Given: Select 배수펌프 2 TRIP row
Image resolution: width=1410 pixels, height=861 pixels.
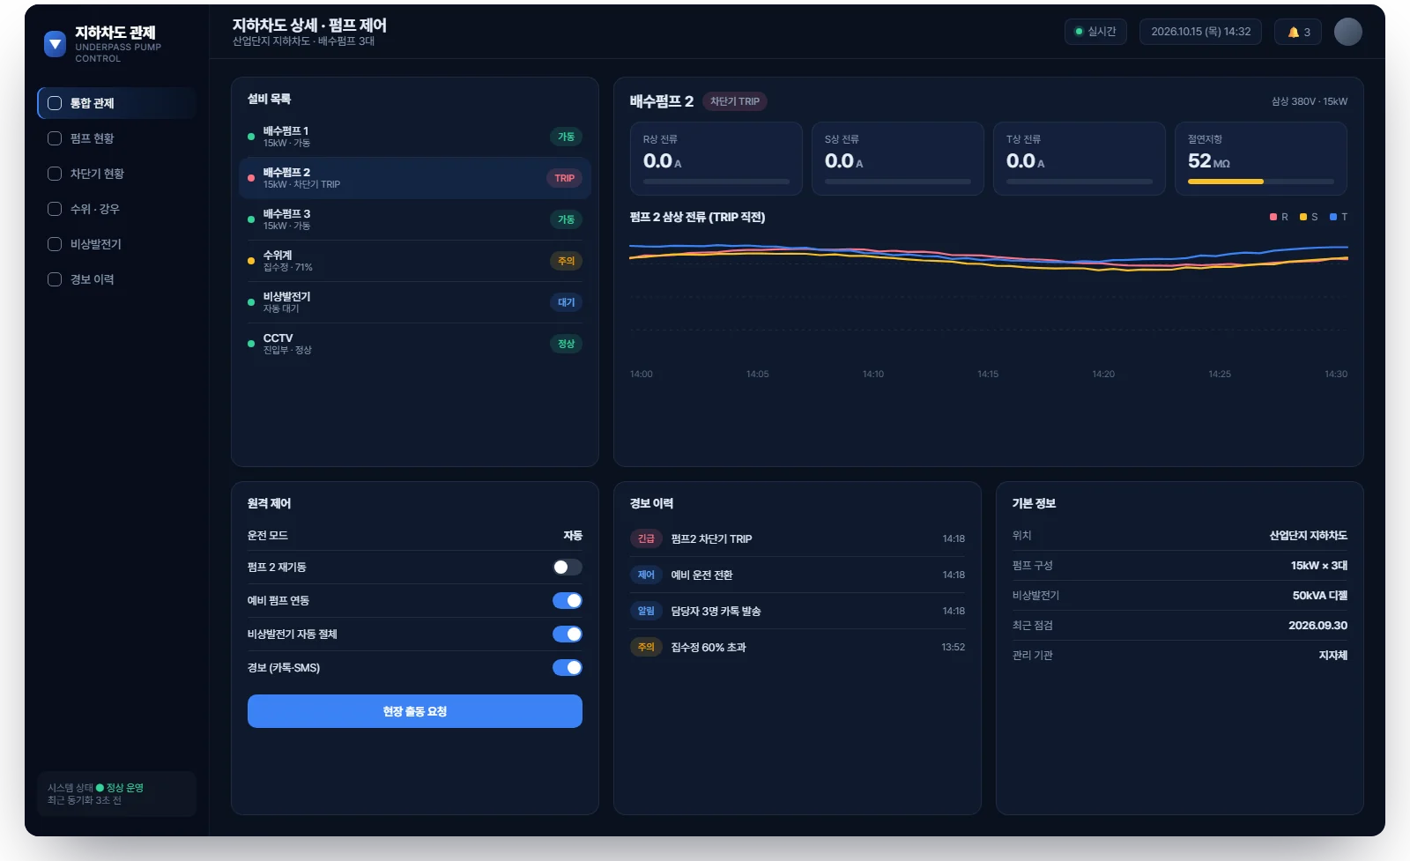Looking at the screenshot, I should pos(414,178).
